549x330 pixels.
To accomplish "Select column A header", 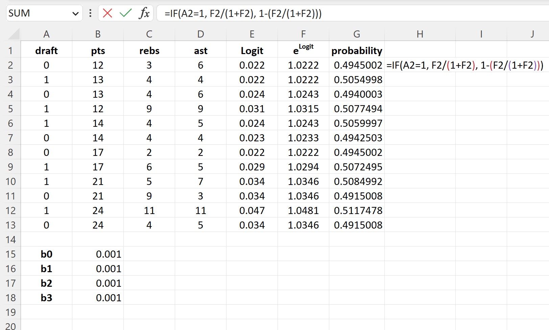I will pos(47,34).
